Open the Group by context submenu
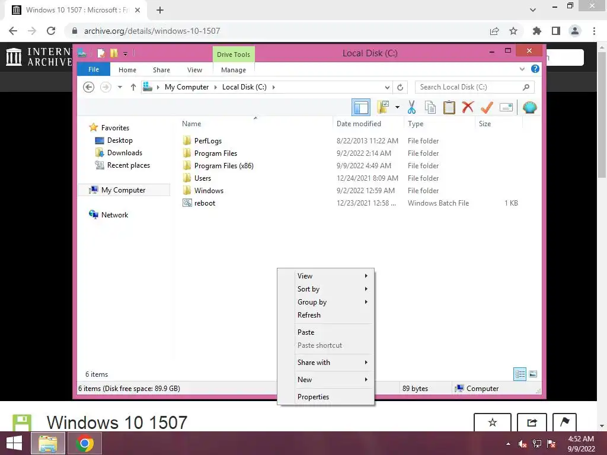 [x=325, y=302]
